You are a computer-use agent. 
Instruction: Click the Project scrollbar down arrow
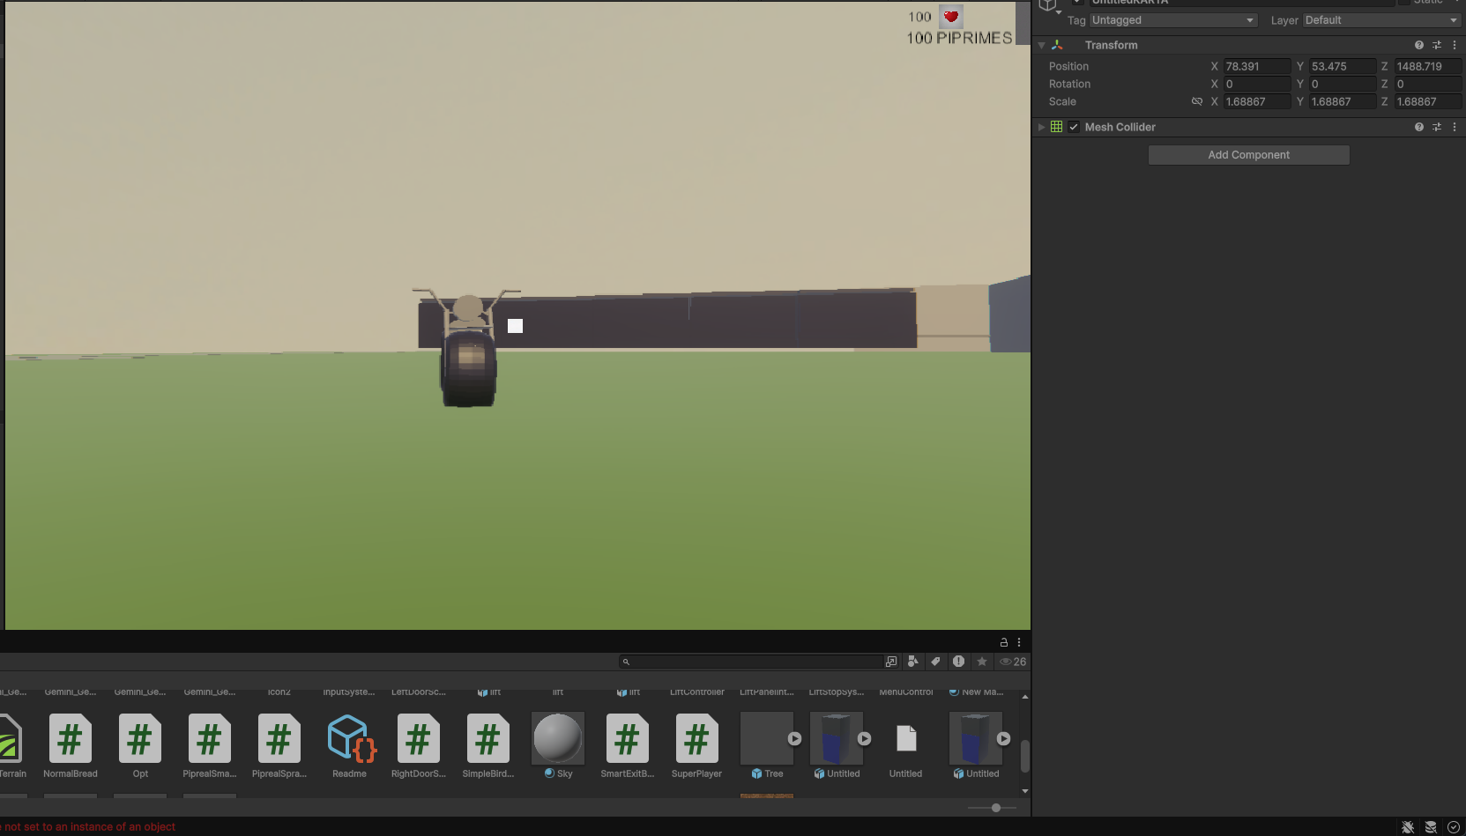click(1024, 791)
